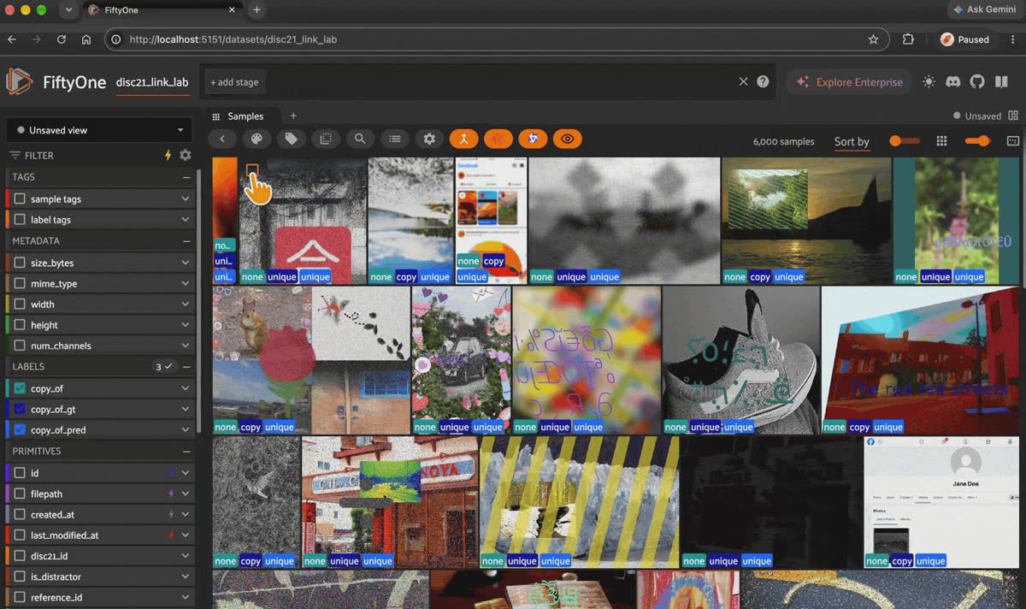The height and width of the screenshot is (609, 1026).
Task: Uncheck the copy_of label checkbox
Action: [20, 388]
